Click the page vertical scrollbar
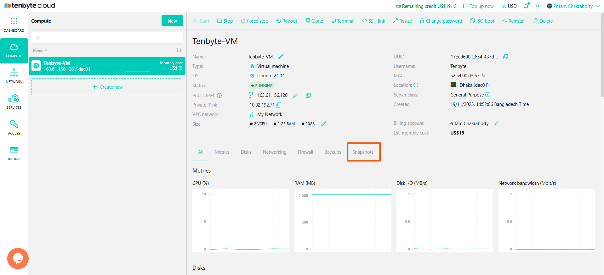The image size is (604, 275). tap(602, 55)
